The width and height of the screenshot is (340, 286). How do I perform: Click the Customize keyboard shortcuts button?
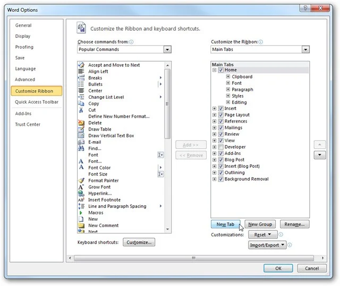139,242
